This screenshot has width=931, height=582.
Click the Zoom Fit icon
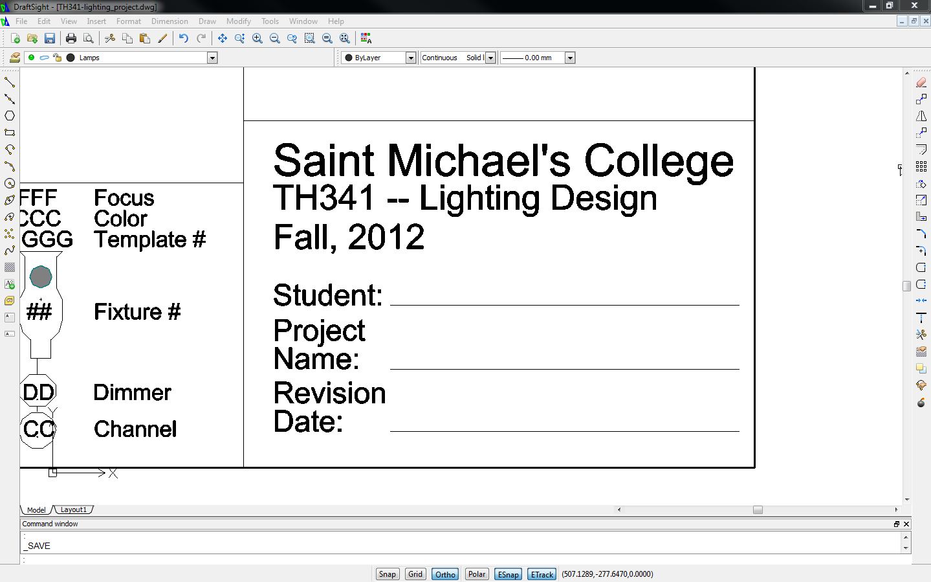(x=344, y=38)
